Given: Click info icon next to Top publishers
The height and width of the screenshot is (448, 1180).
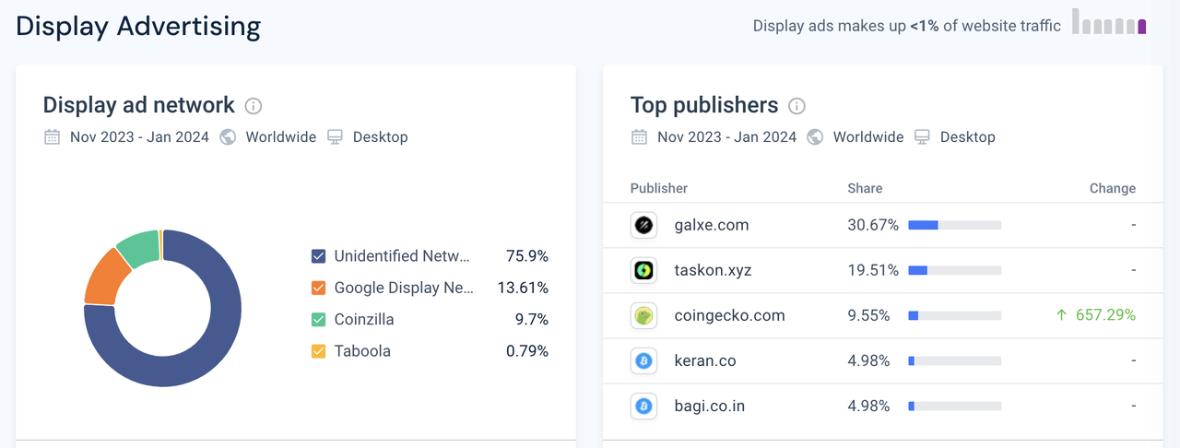Looking at the screenshot, I should click(797, 106).
